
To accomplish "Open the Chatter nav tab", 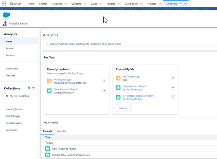I will [x=43, y=4].
